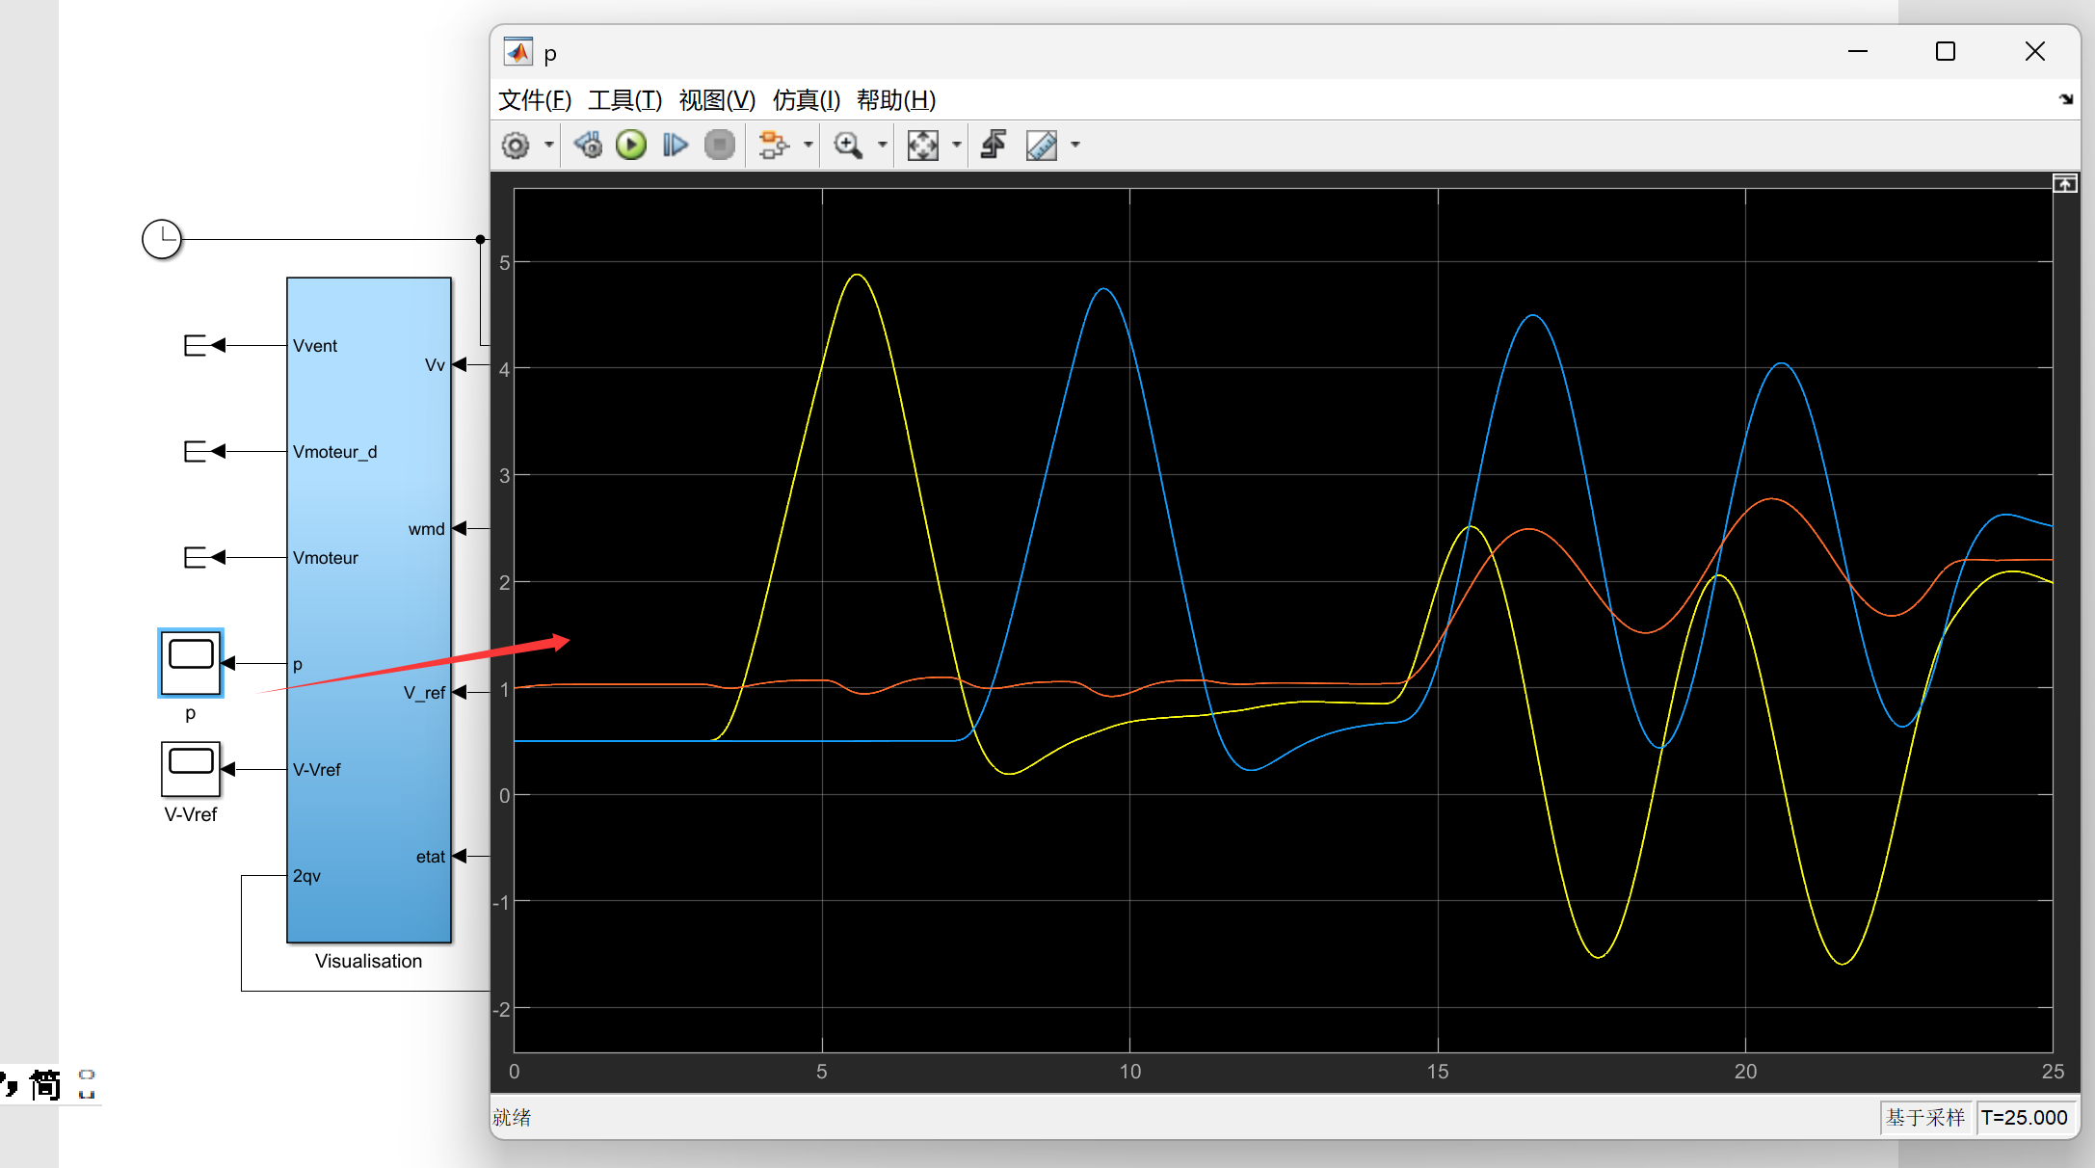The width and height of the screenshot is (2095, 1168).
Task: Expand the configuration properties dropdown arrow
Action: point(549,146)
